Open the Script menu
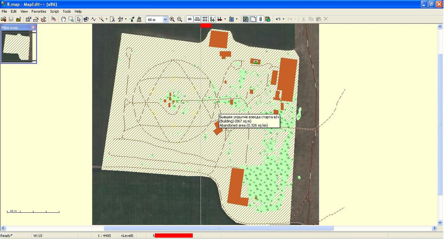 (54, 11)
